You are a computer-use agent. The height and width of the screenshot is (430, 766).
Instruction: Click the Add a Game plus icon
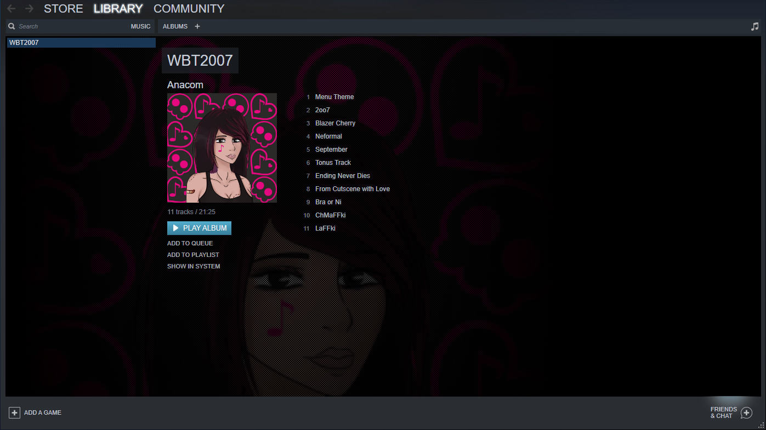15,412
